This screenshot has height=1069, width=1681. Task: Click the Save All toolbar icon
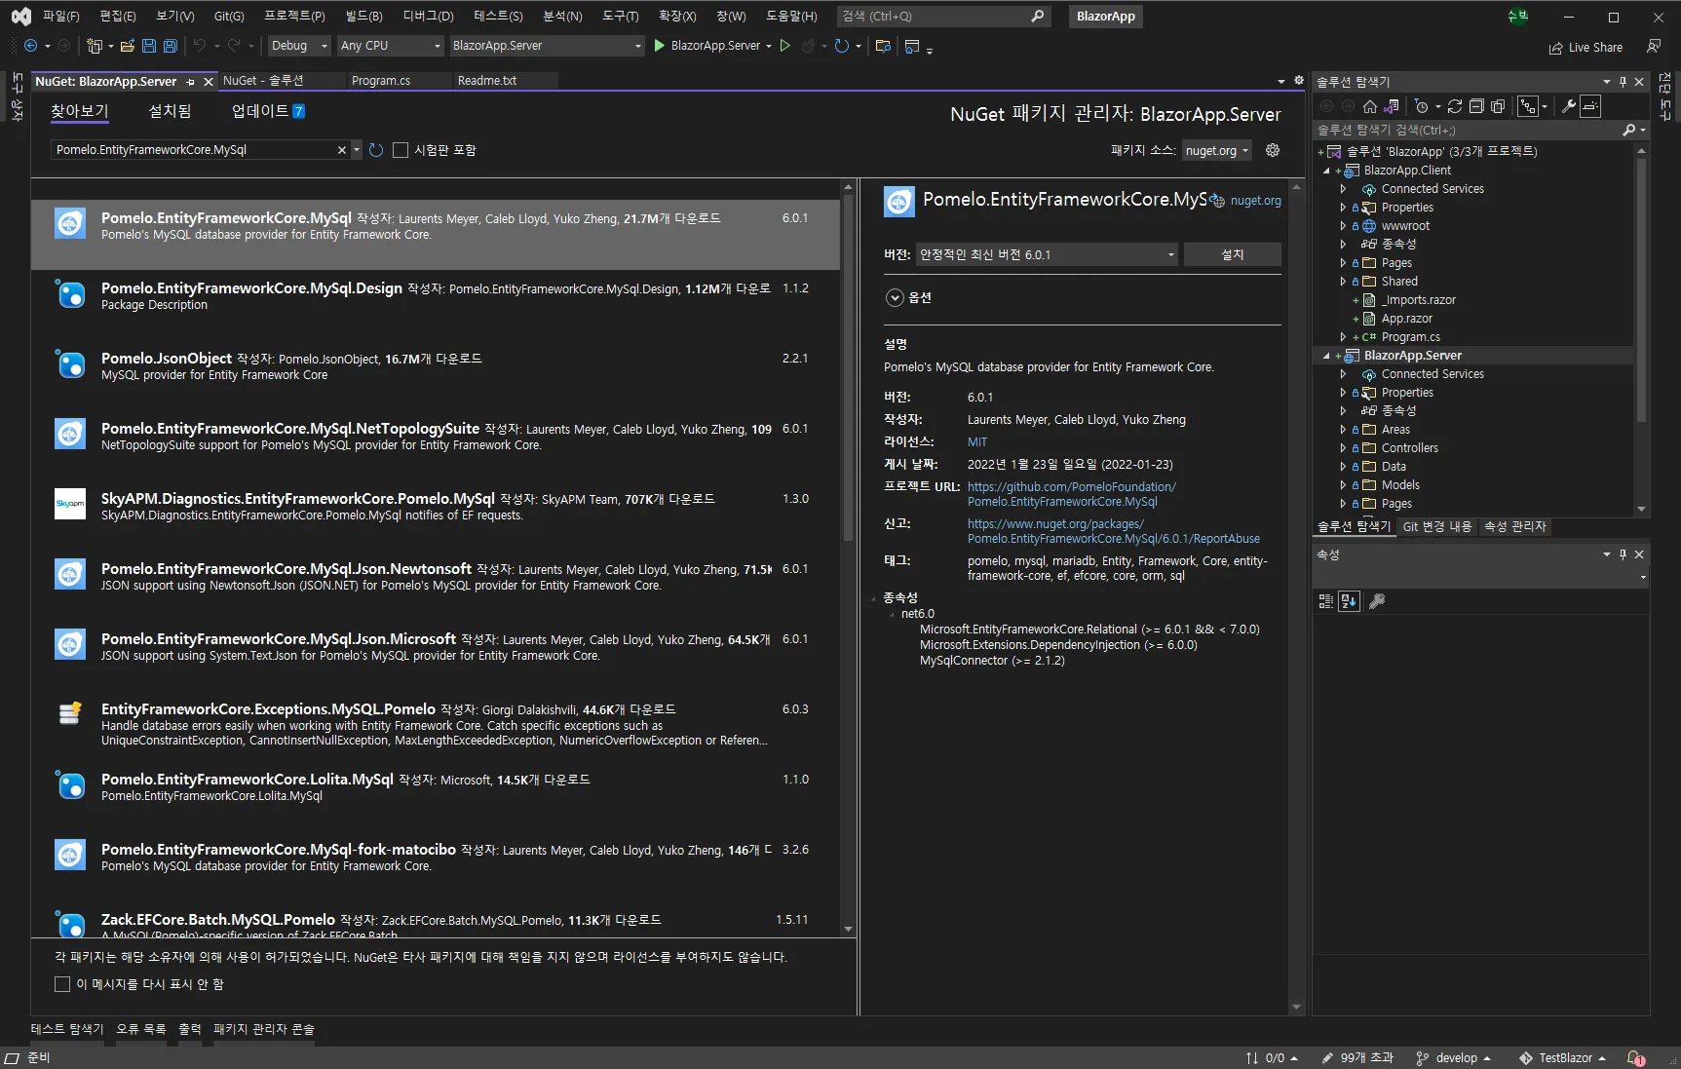pos(171,46)
